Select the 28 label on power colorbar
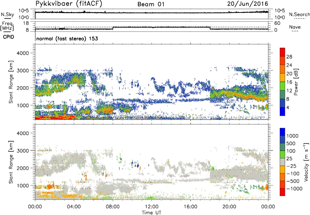Screen dimensions: 310x215 tap(289, 57)
